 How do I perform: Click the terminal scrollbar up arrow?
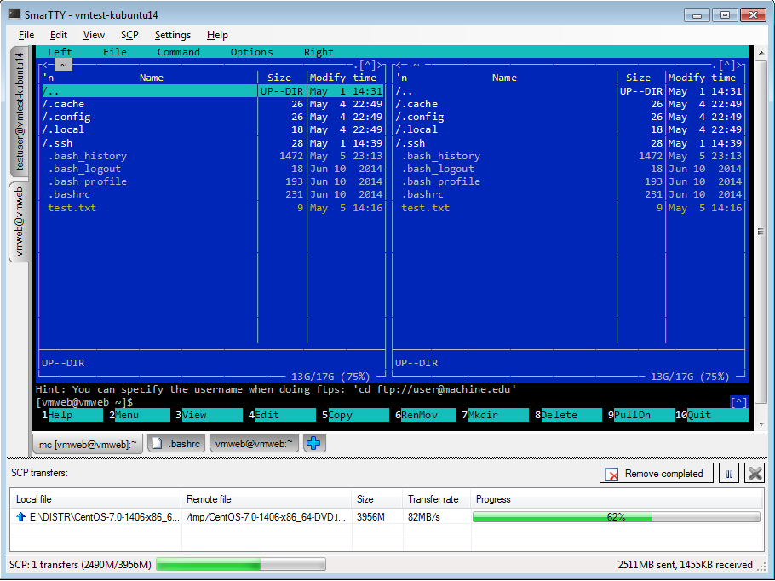(x=761, y=53)
